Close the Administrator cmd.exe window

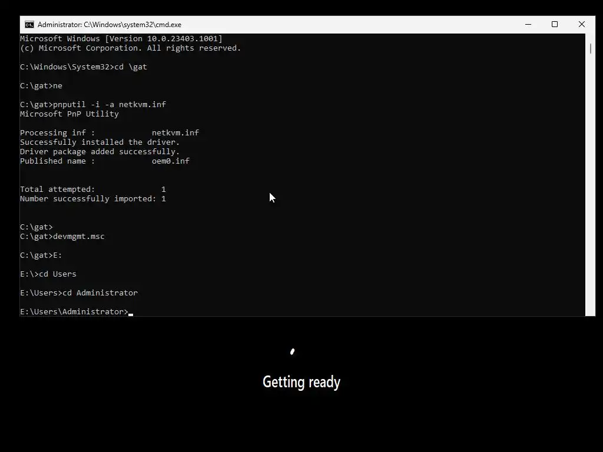point(581,24)
